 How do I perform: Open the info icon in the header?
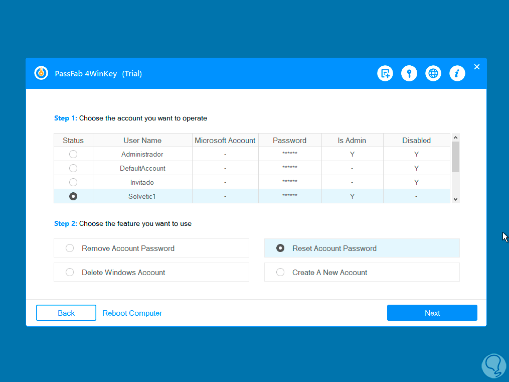457,73
